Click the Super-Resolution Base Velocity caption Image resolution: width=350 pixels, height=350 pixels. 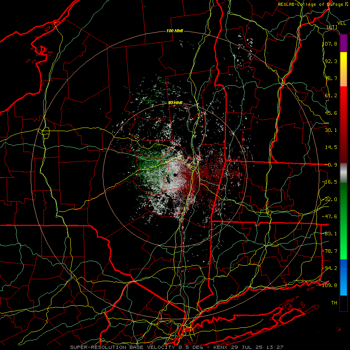point(177,347)
